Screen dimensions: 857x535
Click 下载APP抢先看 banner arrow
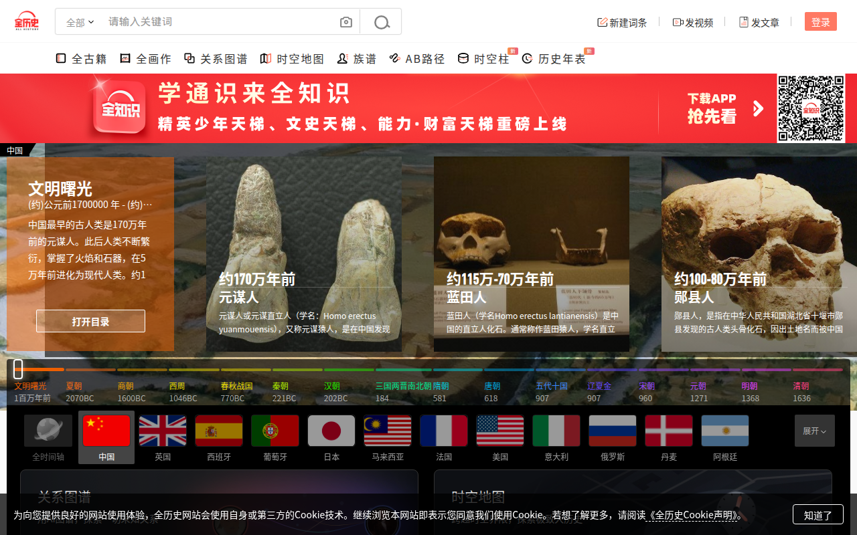[x=758, y=108]
